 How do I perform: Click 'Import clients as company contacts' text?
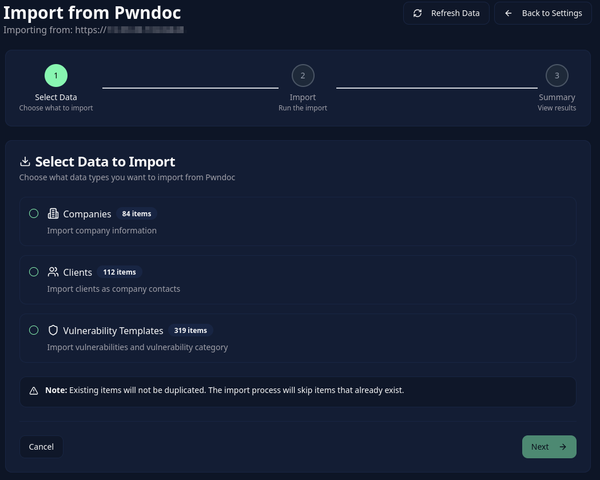pos(114,289)
